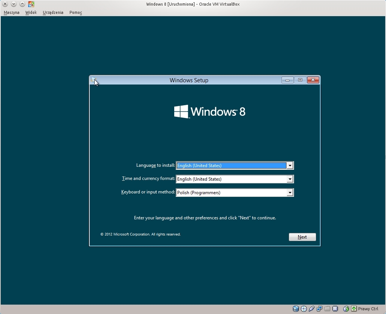
Task: Click the VirtualBox Windows 8 titlebar icon
Action: pos(31,4)
